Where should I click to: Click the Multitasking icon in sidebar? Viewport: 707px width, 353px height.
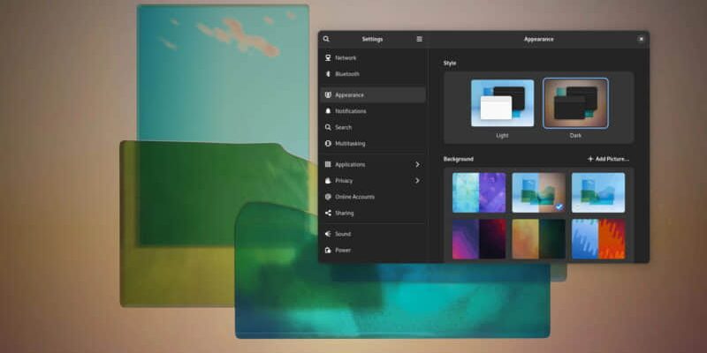(x=328, y=144)
